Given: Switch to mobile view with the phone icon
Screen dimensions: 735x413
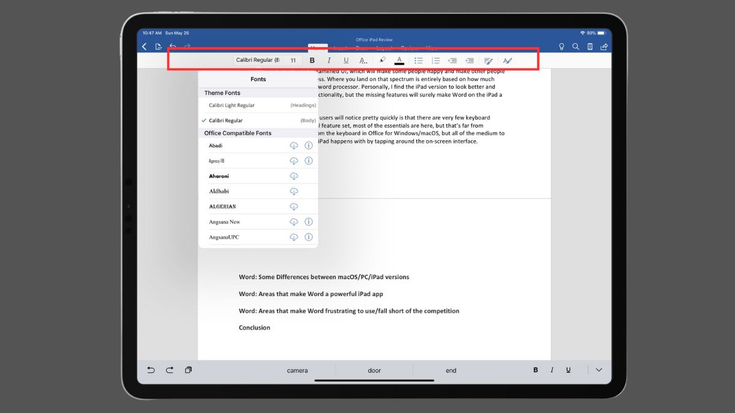Looking at the screenshot, I should [590, 47].
